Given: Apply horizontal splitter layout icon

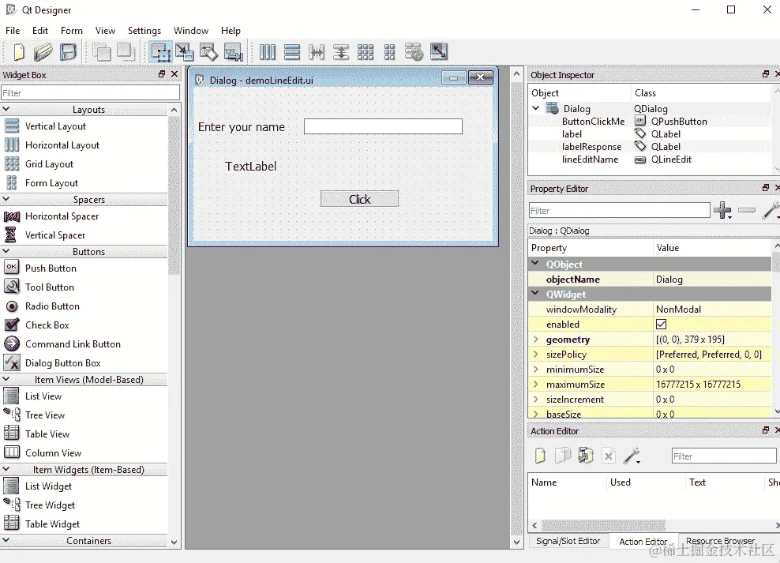Looking at the screenshot, I should [317, 52].
